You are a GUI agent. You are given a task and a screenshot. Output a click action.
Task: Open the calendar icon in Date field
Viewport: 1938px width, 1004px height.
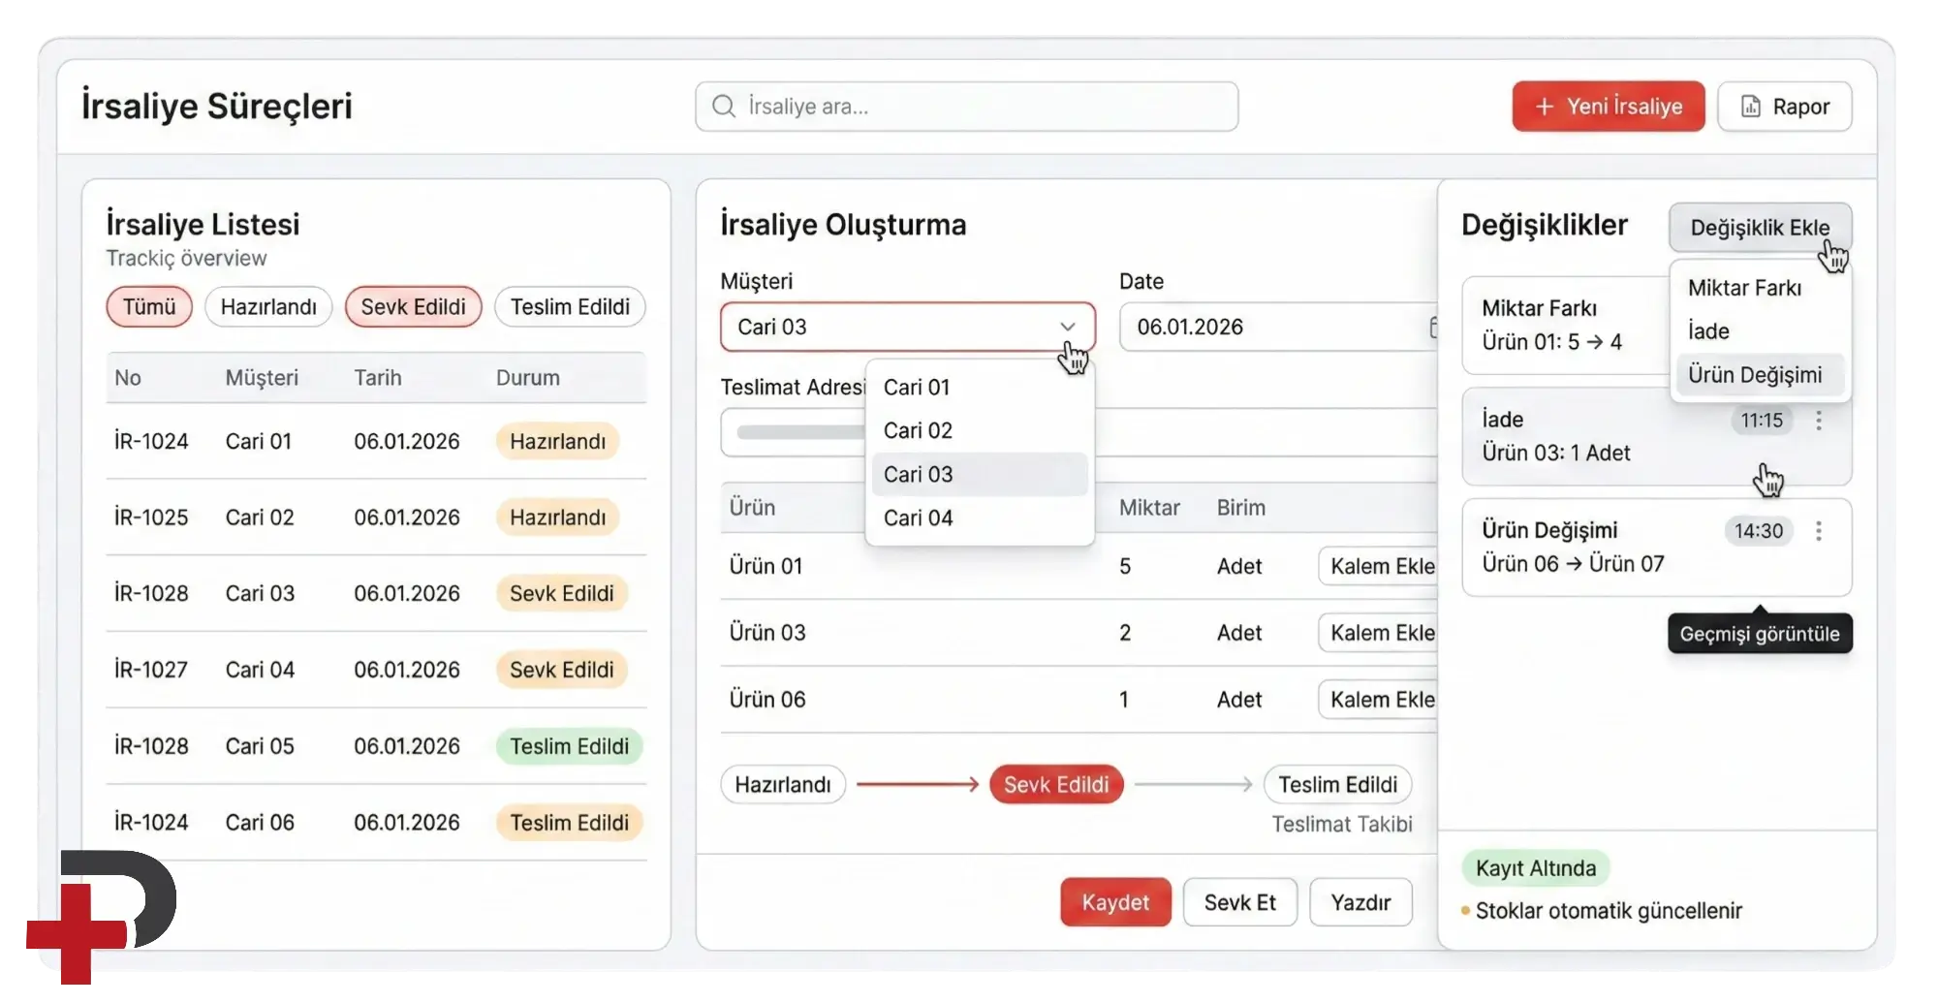pos(1433,328)
